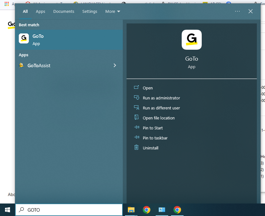Viewport: 265px width, 216px height.
Task: Click the search box containing GOTO
Action: (69, 210)
